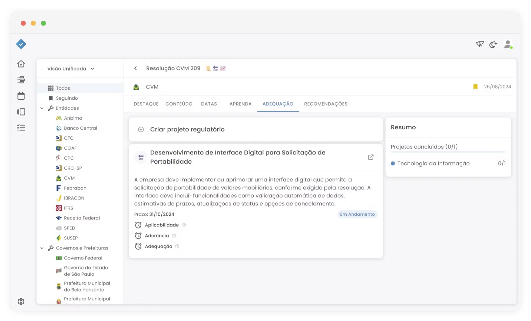
Task: Click project END arrow icon
Action: 141,157
